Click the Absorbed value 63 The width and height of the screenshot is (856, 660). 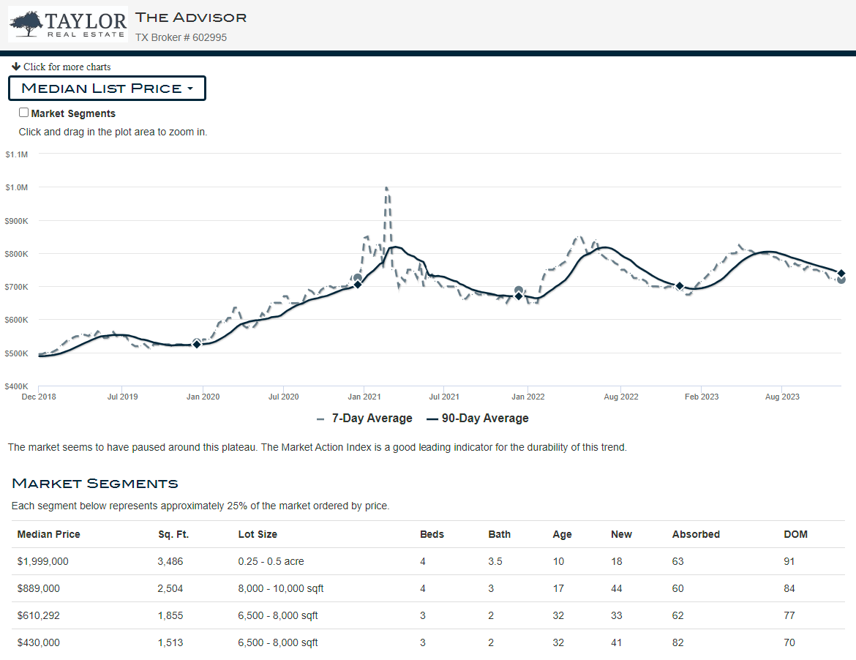click(678, 561)
